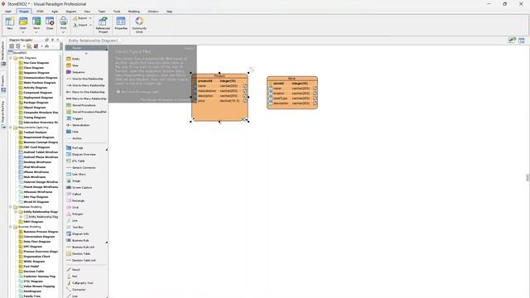Switch to the Team ribbon tab
Viewport: 530px width, 298px height.
click(x=102, y=12)
